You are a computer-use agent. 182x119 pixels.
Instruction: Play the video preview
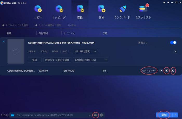click(x=161, y=71)
